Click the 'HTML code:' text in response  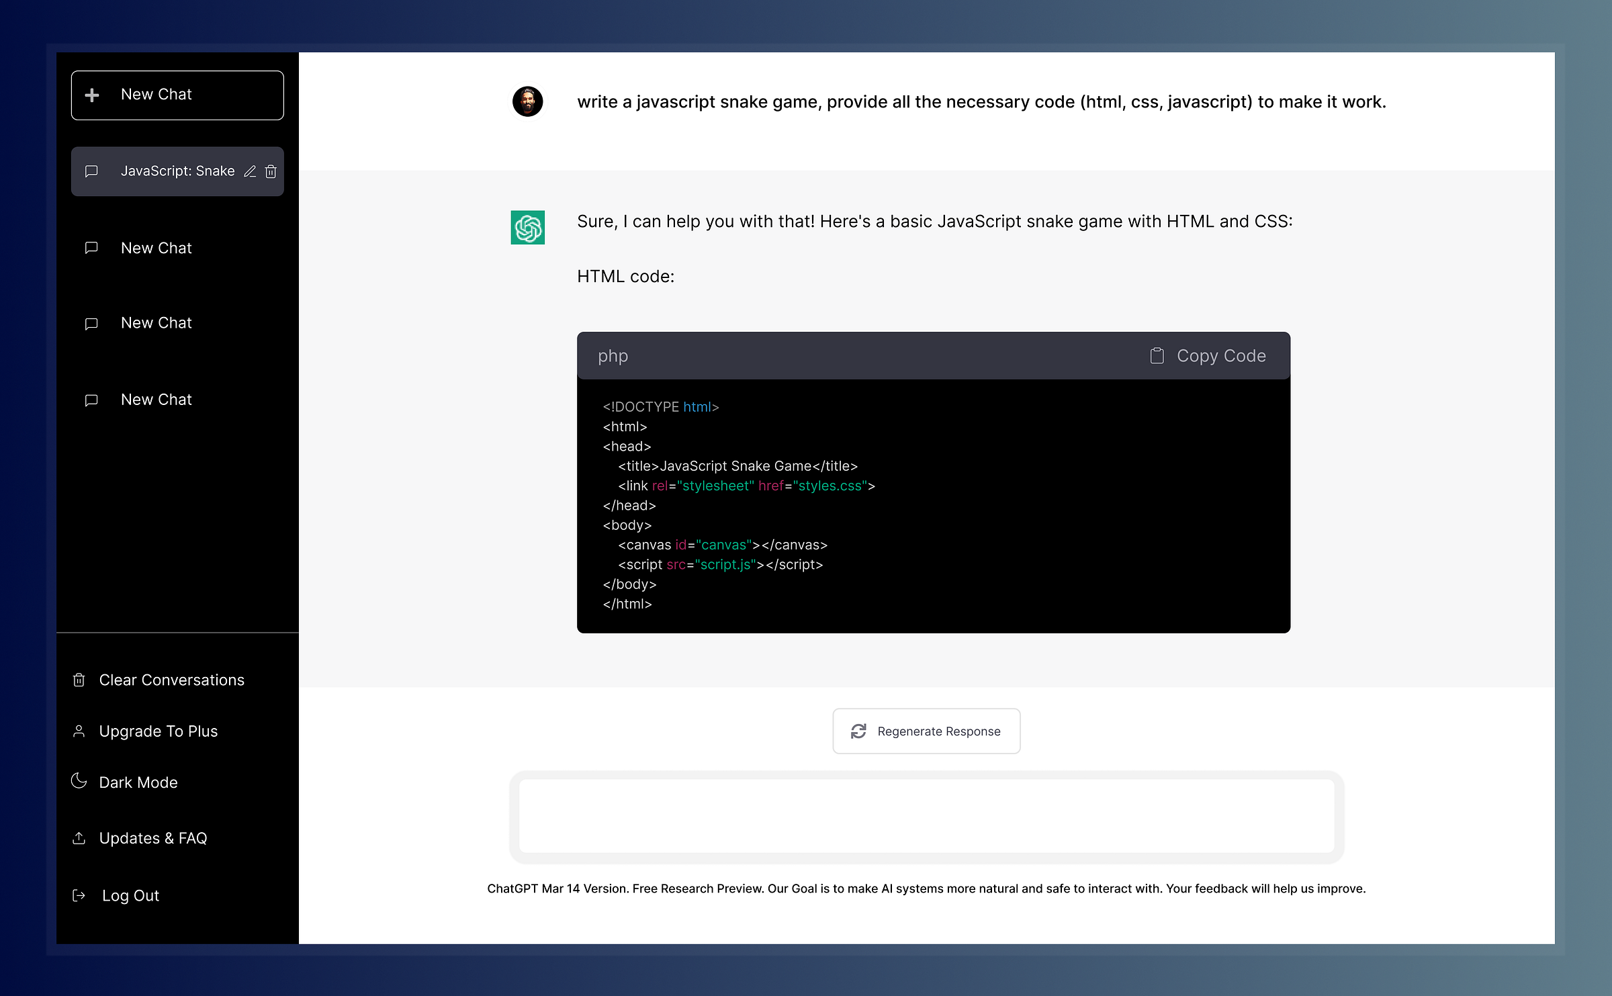pos(625,277)
